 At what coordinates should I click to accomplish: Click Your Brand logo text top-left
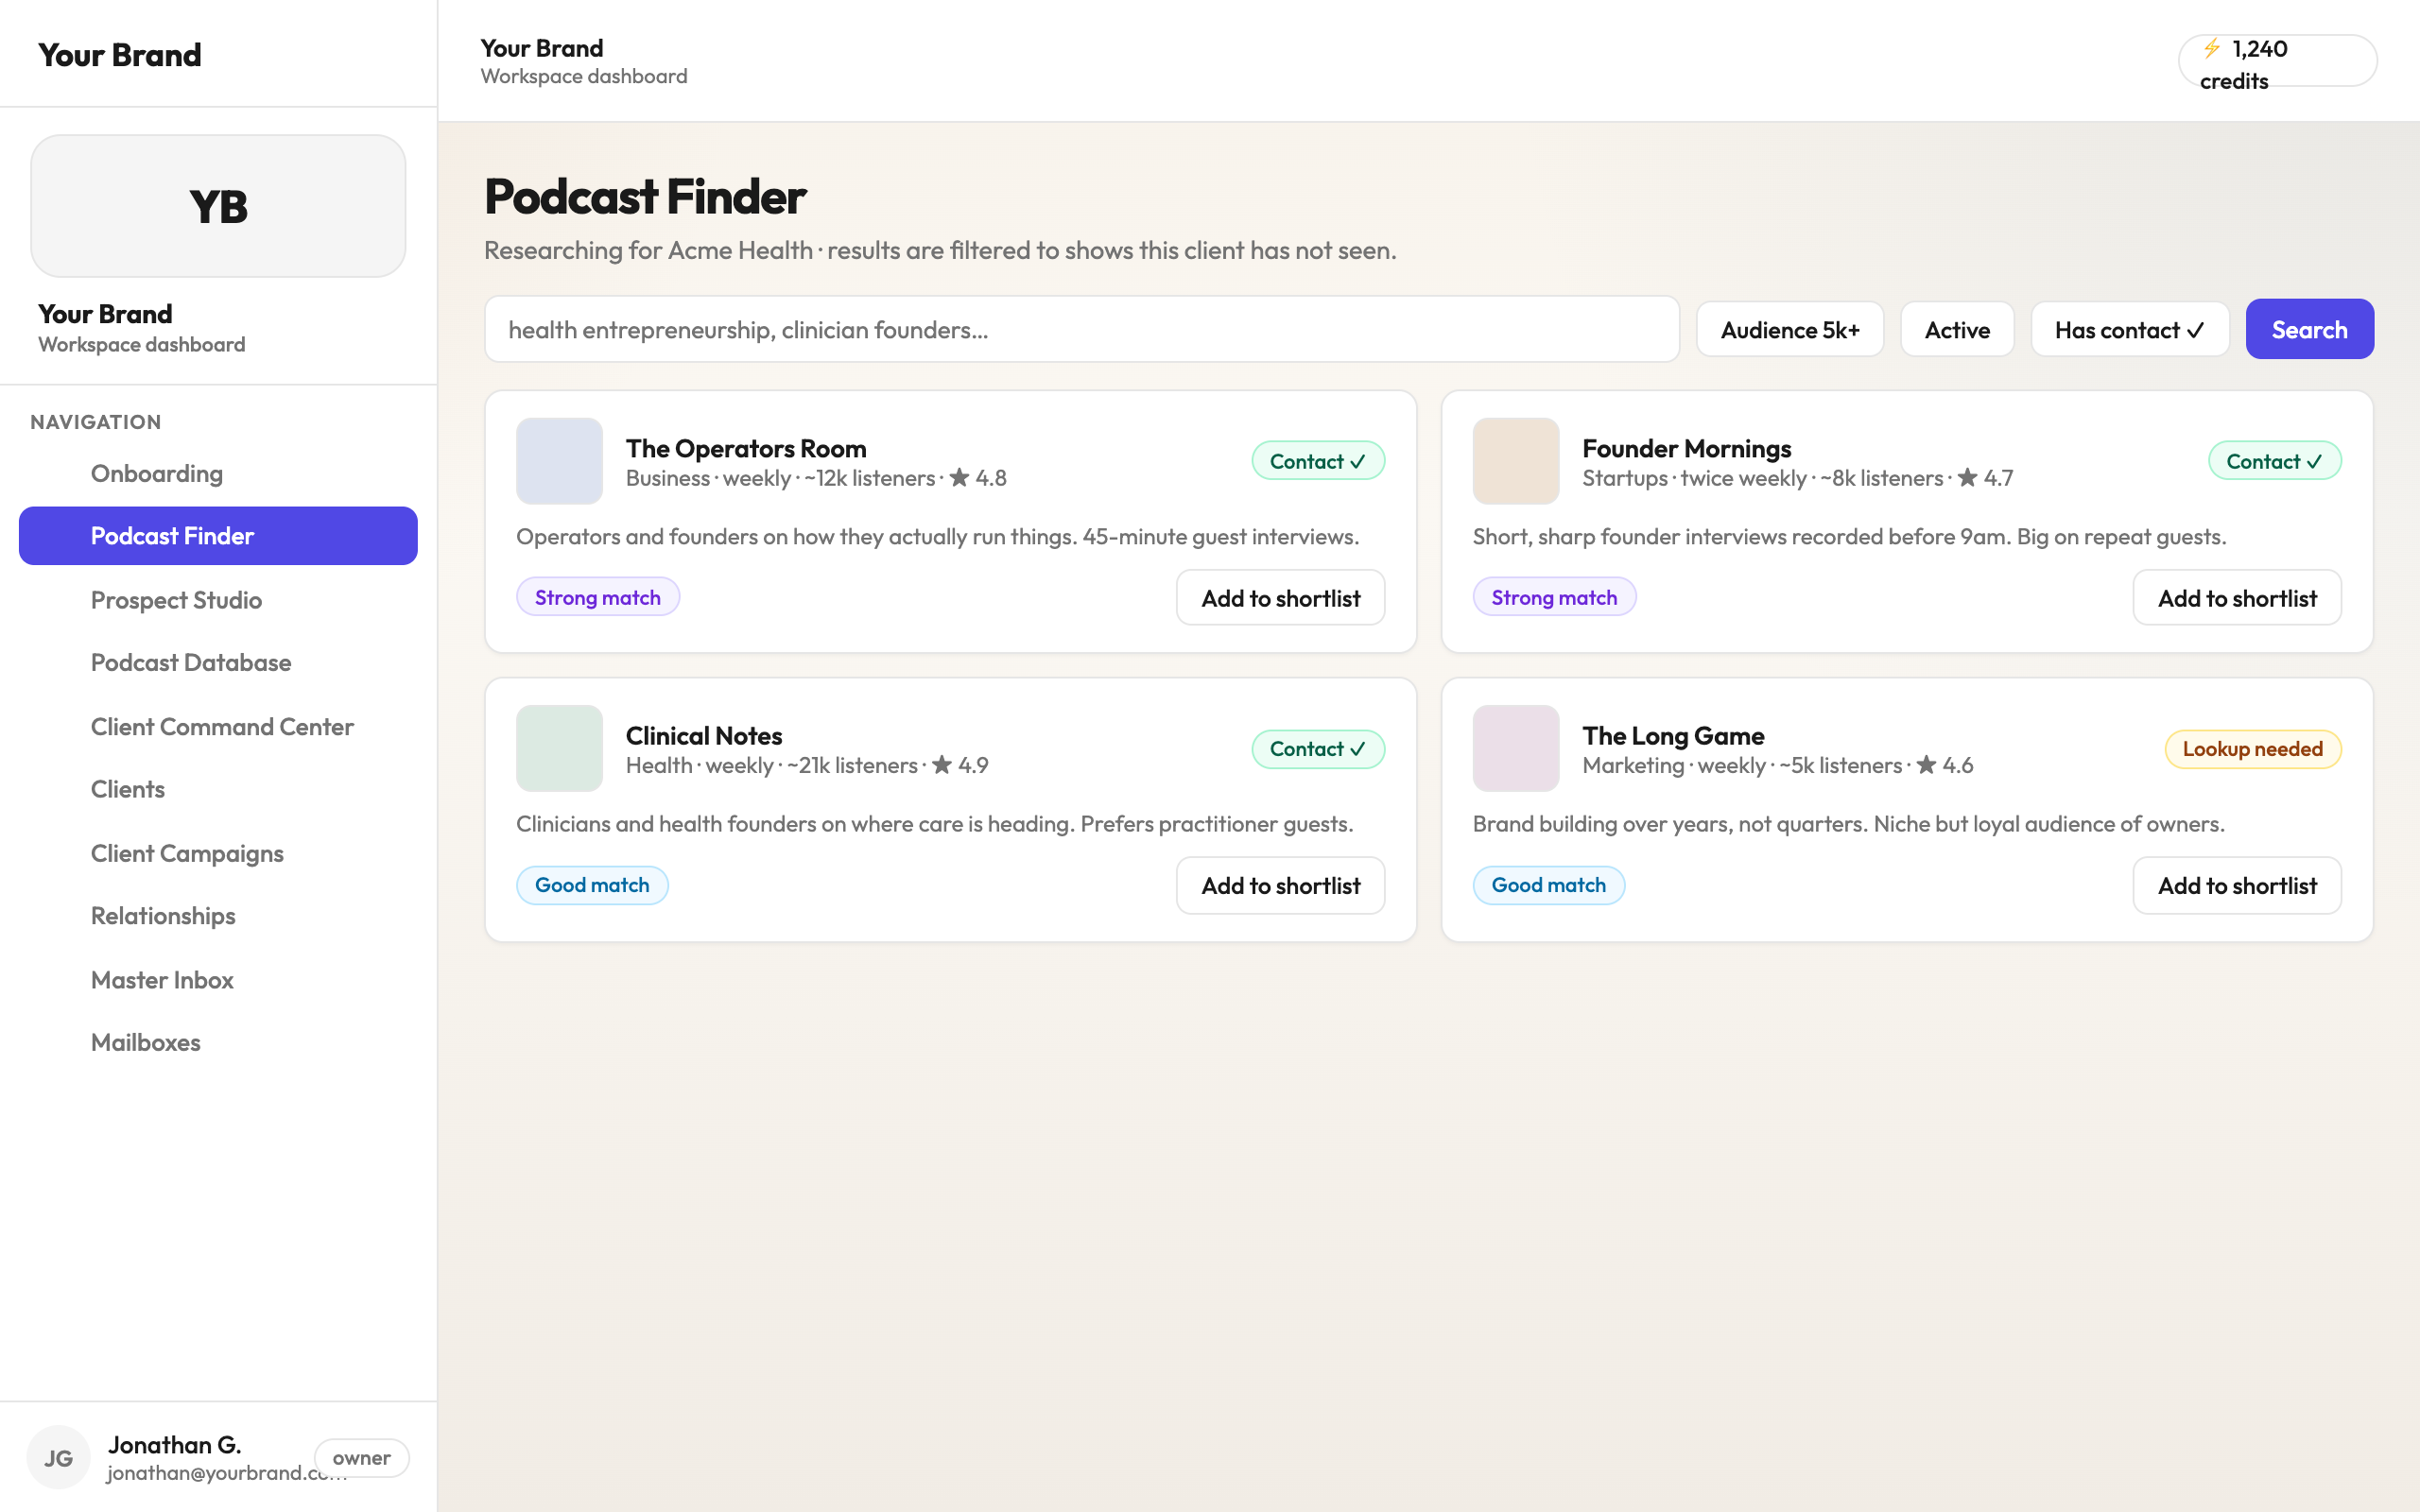120,54
